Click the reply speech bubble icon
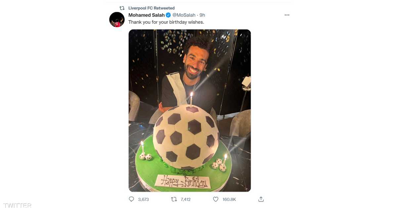The image size is (397, 208). (131, 199)
